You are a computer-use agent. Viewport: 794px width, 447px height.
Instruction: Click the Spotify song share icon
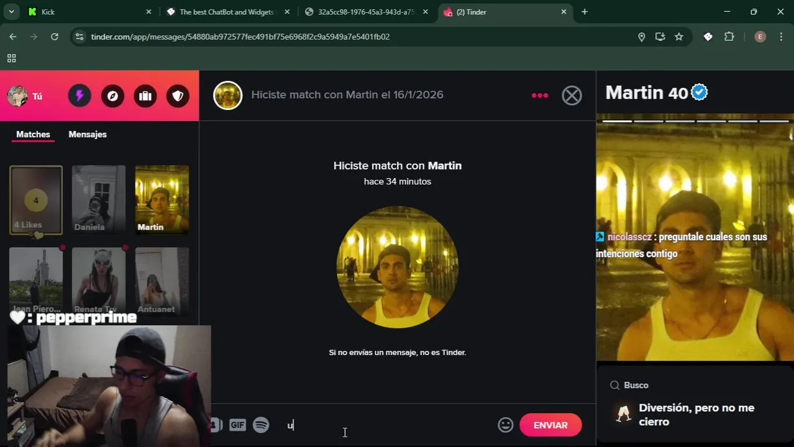click(261, 425)
